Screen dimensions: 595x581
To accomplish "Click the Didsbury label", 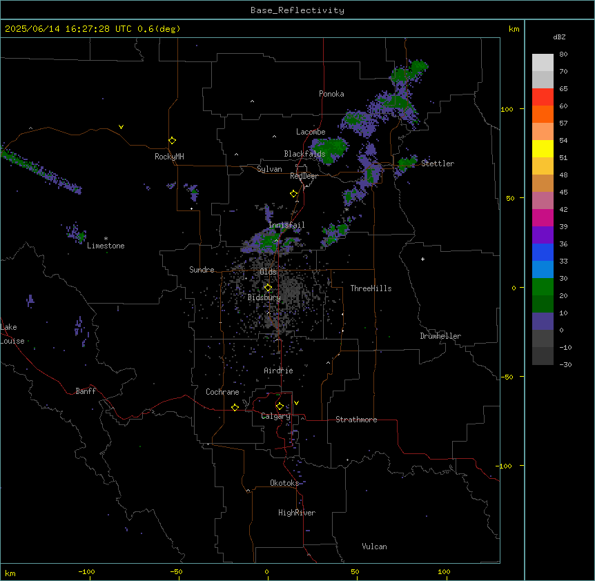I will pyautogui.click(x=264, y=297).
